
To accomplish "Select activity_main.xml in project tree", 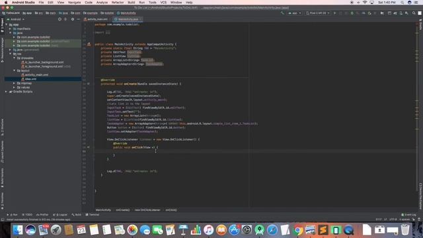I will coord(35,75).
